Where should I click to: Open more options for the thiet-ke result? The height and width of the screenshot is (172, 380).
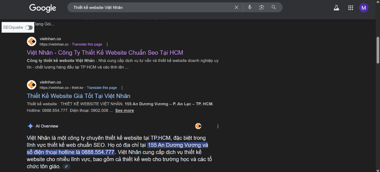[x=122, y=88]
